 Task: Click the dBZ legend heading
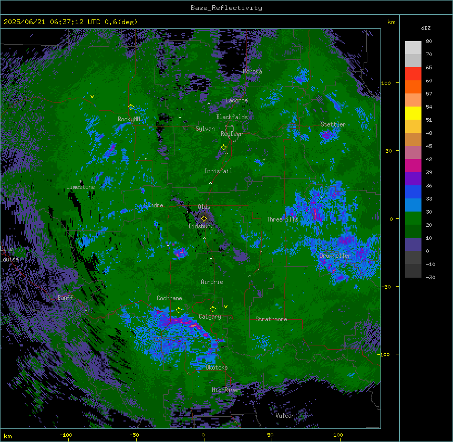426,28
